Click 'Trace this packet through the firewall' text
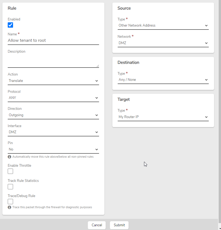 point(52,207)
